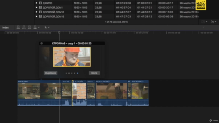Open the timeline Index panel

[x=5, y=28]
